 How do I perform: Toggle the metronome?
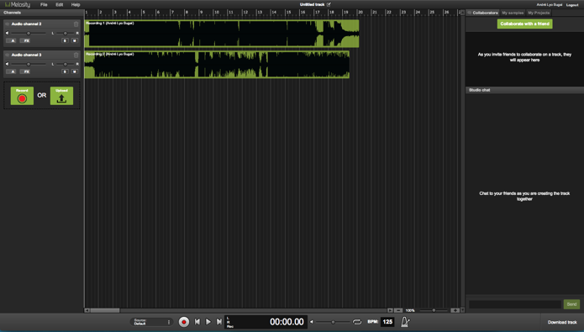coord(405,322)
